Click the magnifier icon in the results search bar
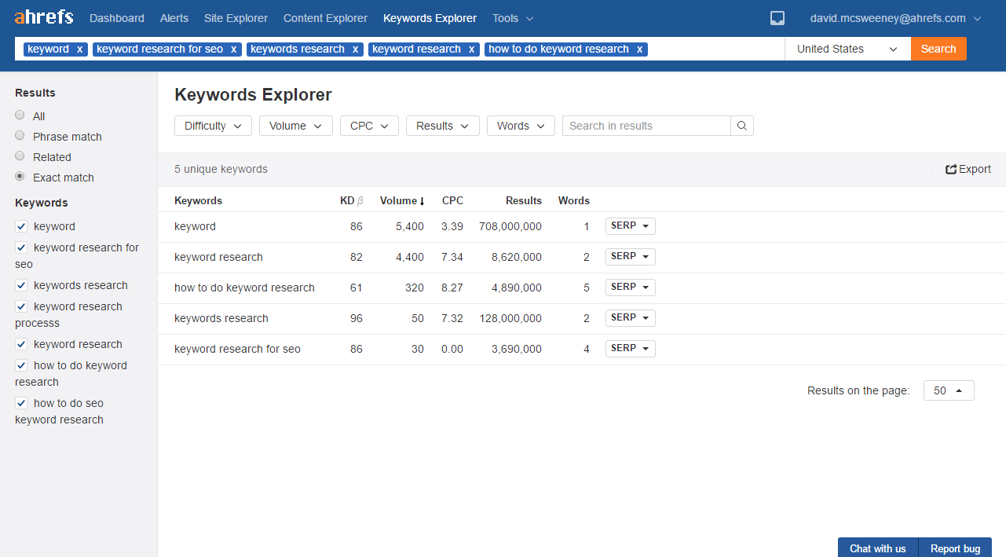Screen dimensions: 1006x557 741,126
